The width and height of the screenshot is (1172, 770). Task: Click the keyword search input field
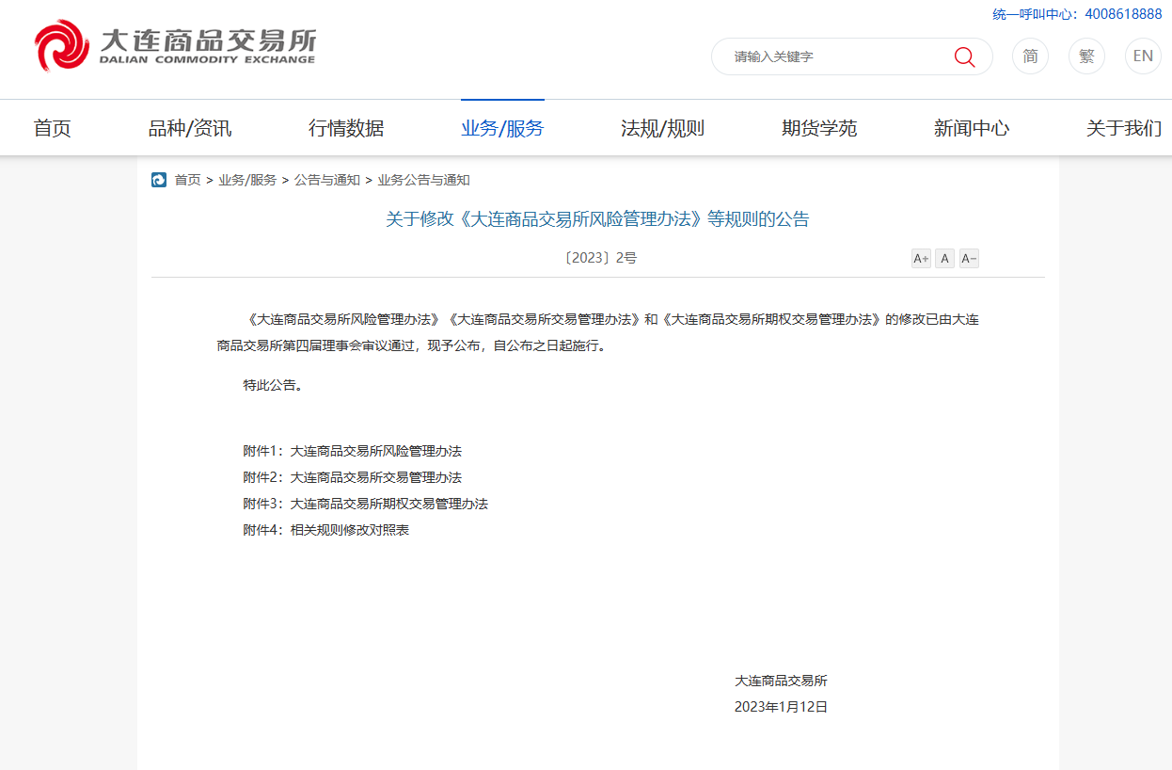tap(832, 56)
